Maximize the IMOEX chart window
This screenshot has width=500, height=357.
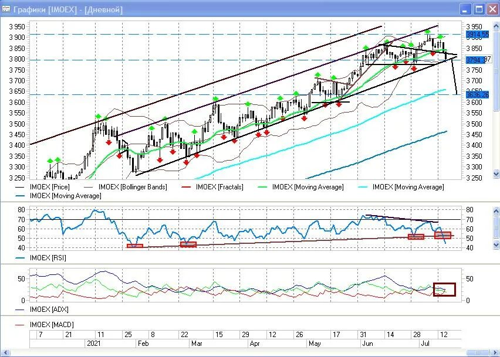click(x=479, y=9)
